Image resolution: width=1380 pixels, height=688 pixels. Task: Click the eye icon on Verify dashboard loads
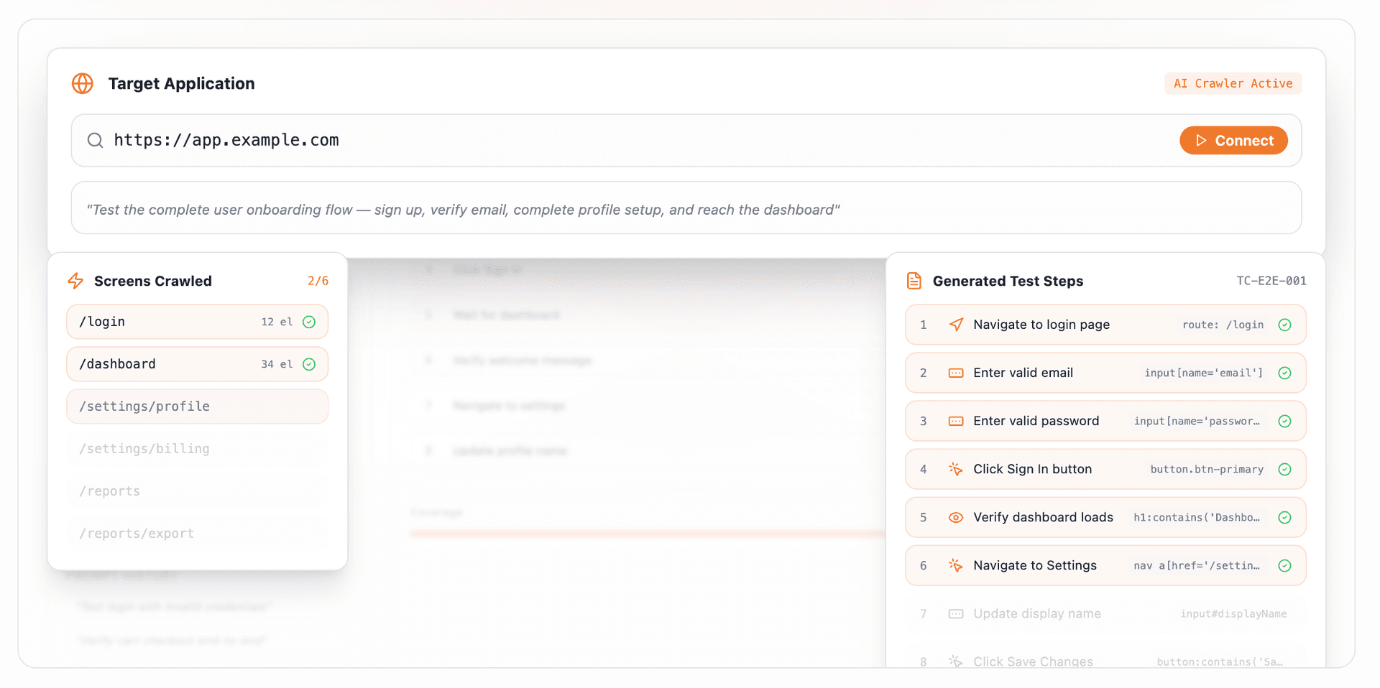[x=956, y=517]
